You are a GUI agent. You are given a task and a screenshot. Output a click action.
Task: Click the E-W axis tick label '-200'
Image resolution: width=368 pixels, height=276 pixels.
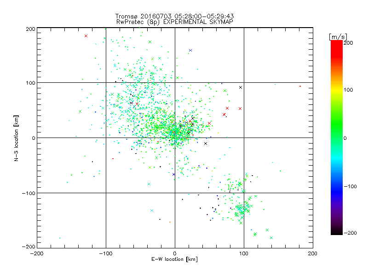click(37, 253)
